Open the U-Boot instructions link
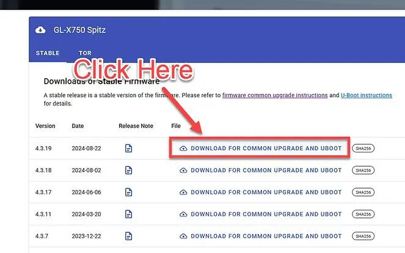 (x=367, y=95)
